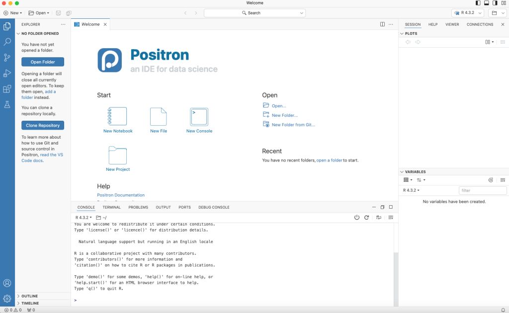509x313 pixels.
Task: Open the Extensions view
Action: coord(7,89)
